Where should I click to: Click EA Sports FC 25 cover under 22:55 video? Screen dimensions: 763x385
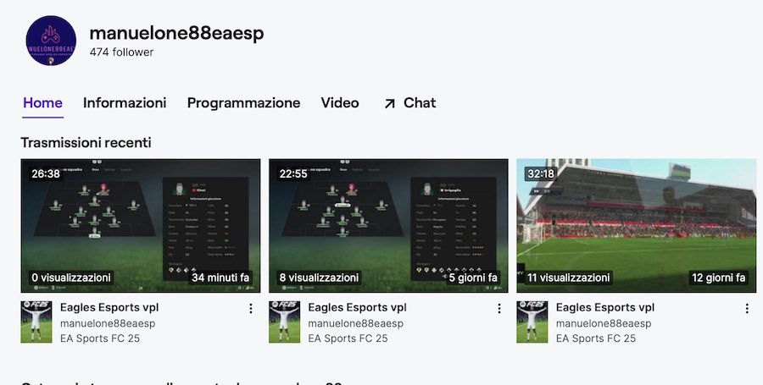point(284,322)
